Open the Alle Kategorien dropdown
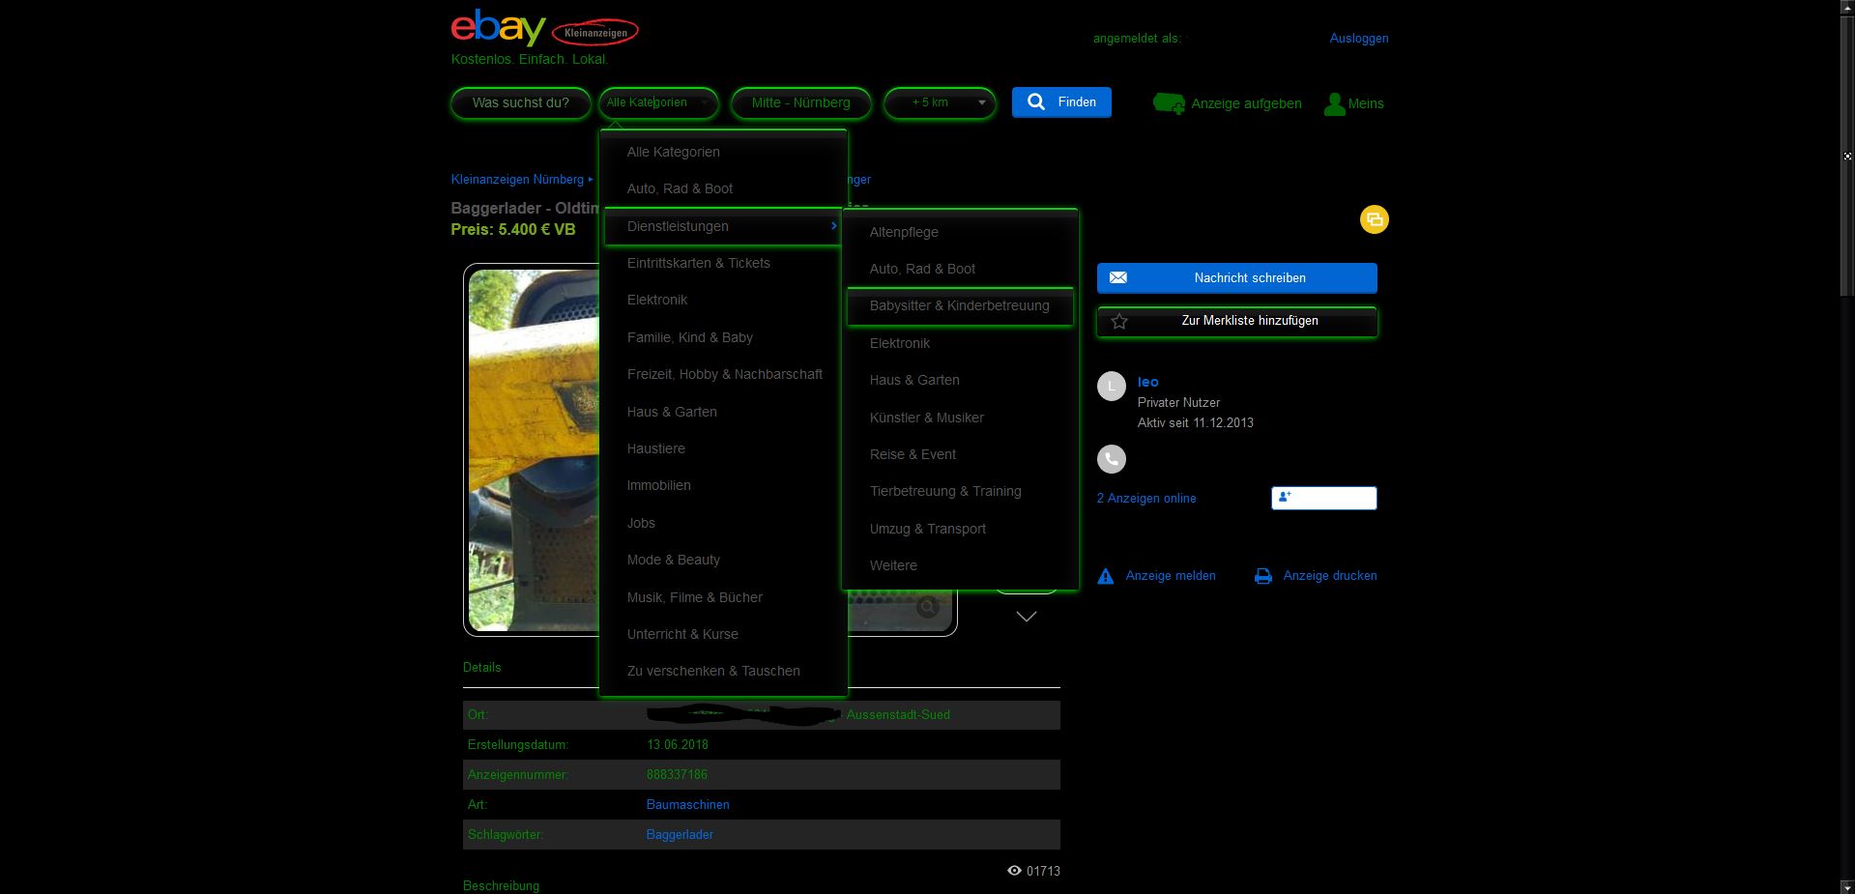This screenshot has width=1855, height=894. coord(658,102)
